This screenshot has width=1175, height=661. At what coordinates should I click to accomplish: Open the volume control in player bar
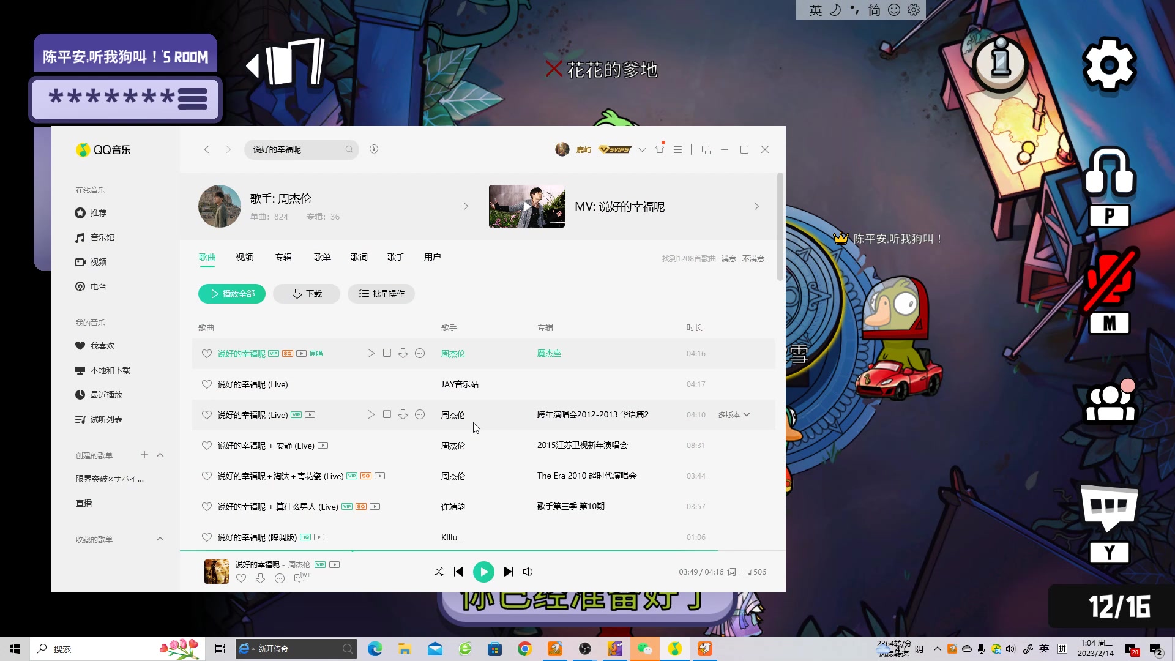[528, 572]
